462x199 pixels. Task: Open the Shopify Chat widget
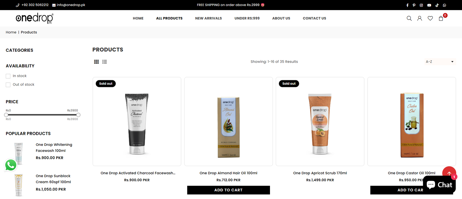[x=439, y=185]
